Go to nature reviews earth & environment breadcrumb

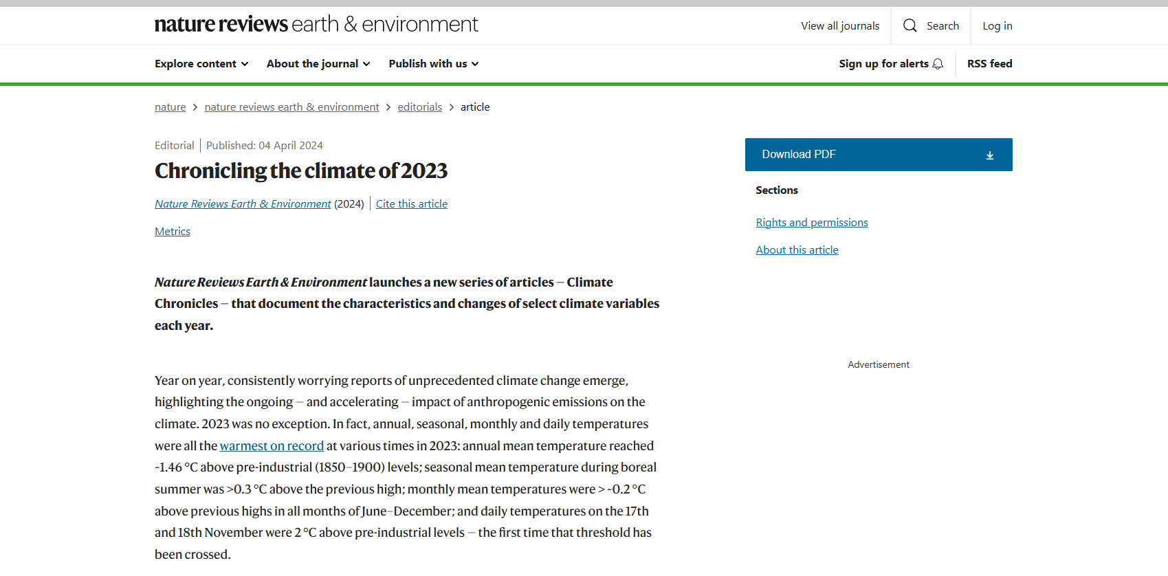(291, 107)
